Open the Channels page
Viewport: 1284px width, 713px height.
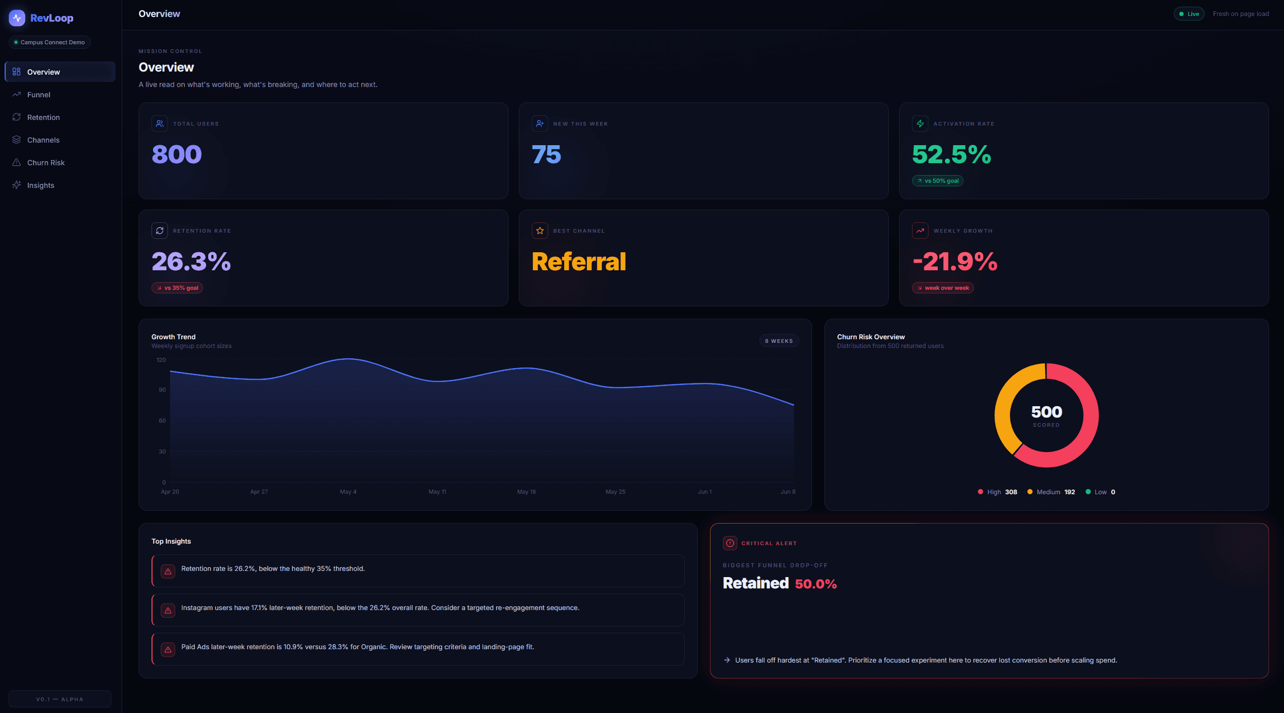point(60,140)
